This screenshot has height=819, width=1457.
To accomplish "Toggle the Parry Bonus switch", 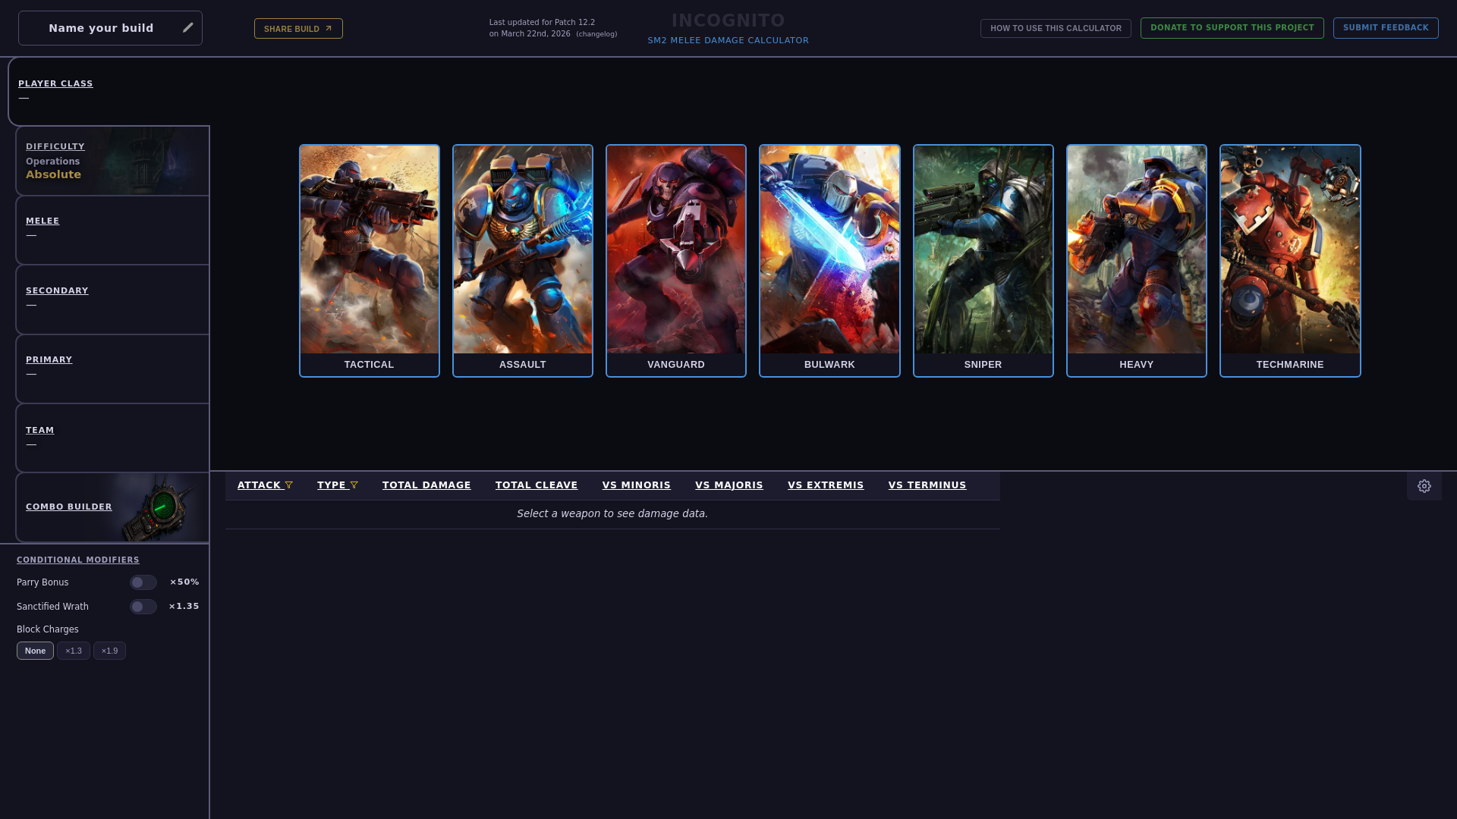I will click(143, 582).
